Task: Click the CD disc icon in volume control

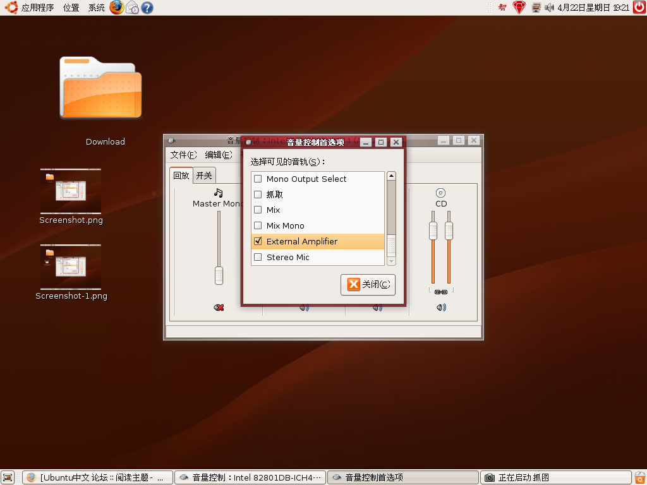Action: coord(440,193)
